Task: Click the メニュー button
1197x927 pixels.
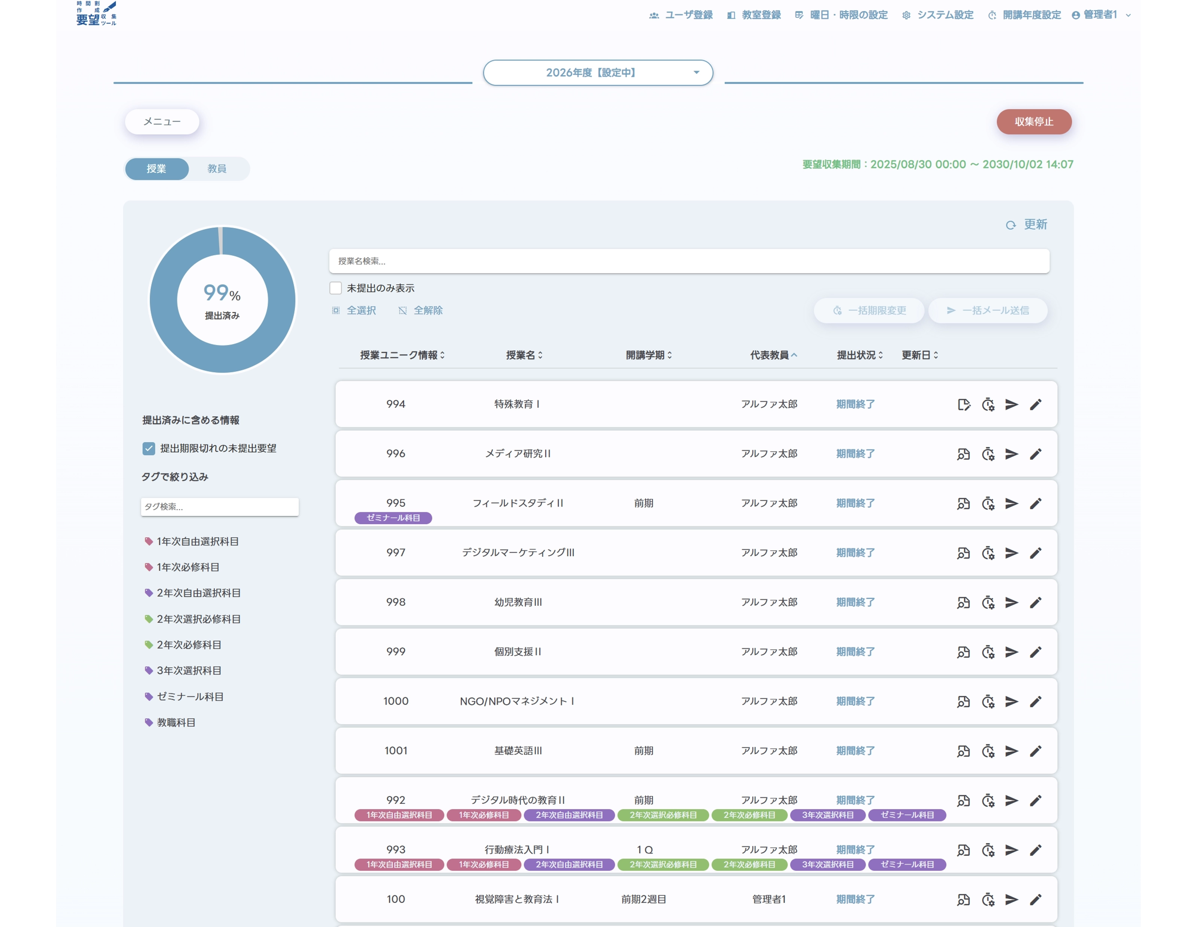Action: pos(162,122)
